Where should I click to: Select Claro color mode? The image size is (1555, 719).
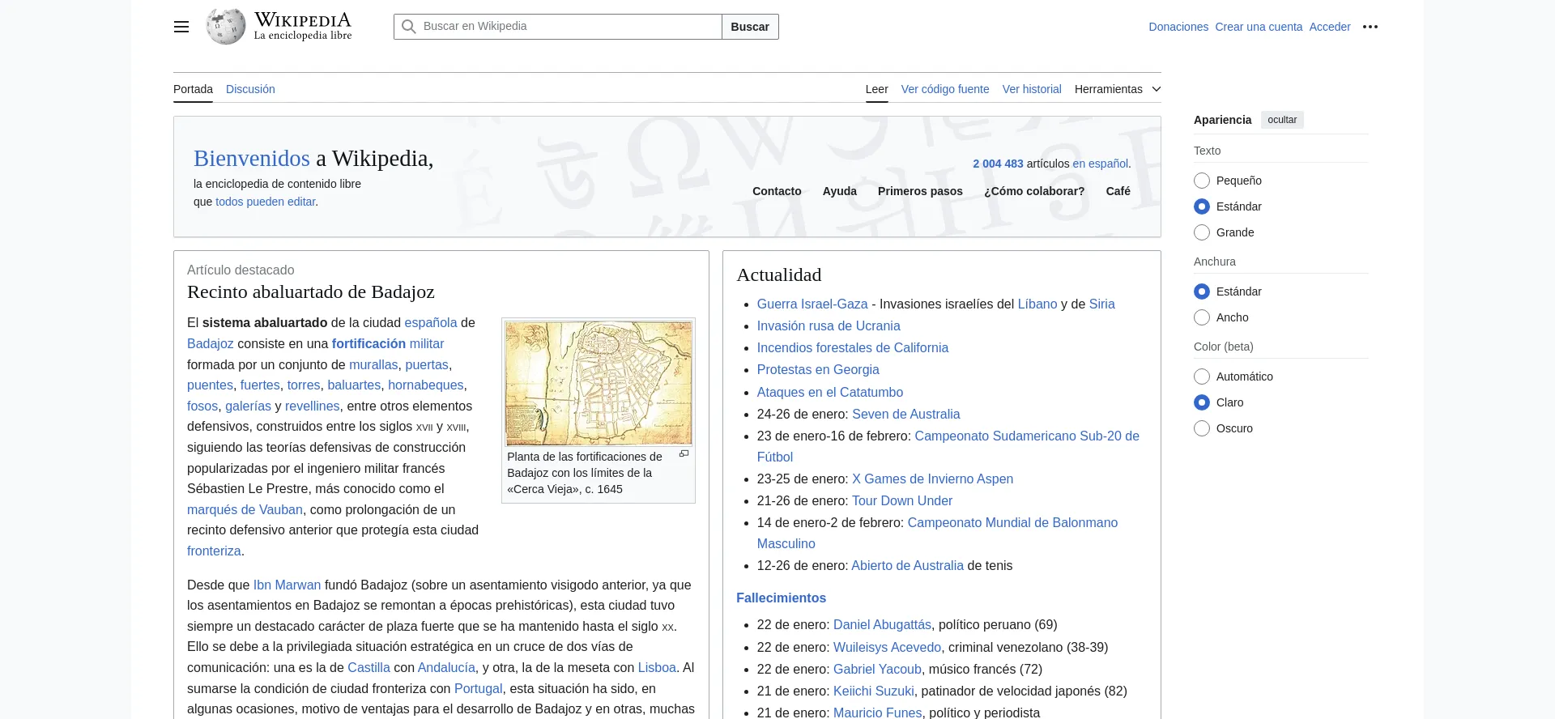coord(1202,402)
